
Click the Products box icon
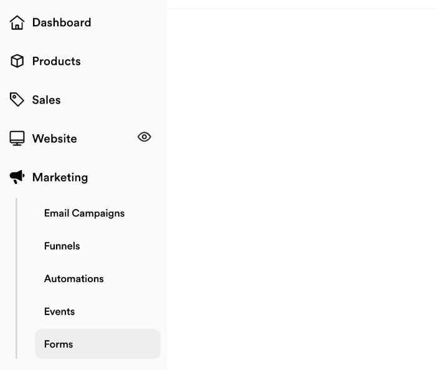point(17,61)
